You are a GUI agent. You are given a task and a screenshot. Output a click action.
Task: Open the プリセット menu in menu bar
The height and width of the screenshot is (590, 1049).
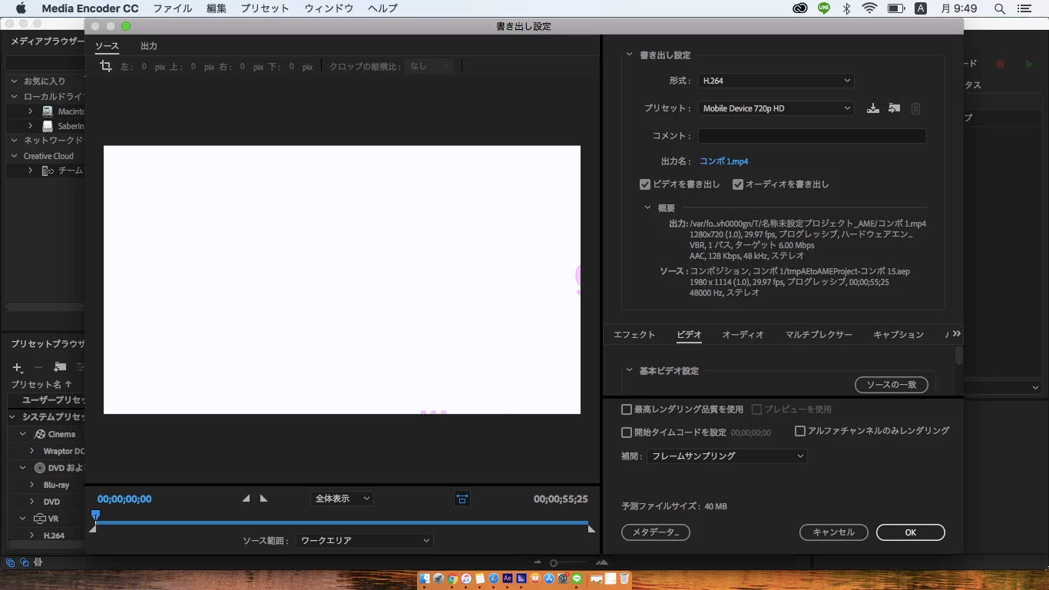pyautogui.click(x=265, y=8)
